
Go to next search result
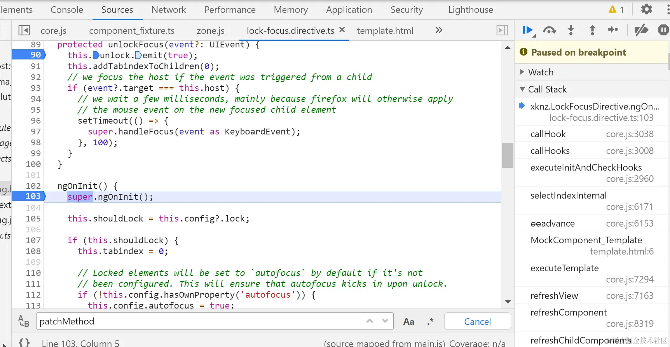[x=385, y=321]
